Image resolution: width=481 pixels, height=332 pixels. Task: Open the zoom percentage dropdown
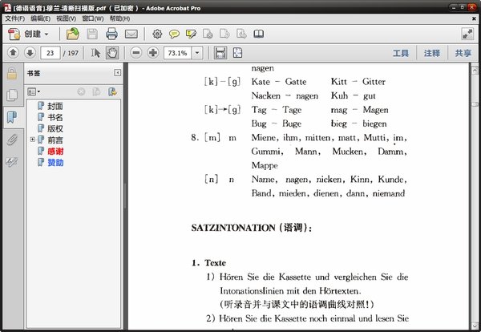197,53
